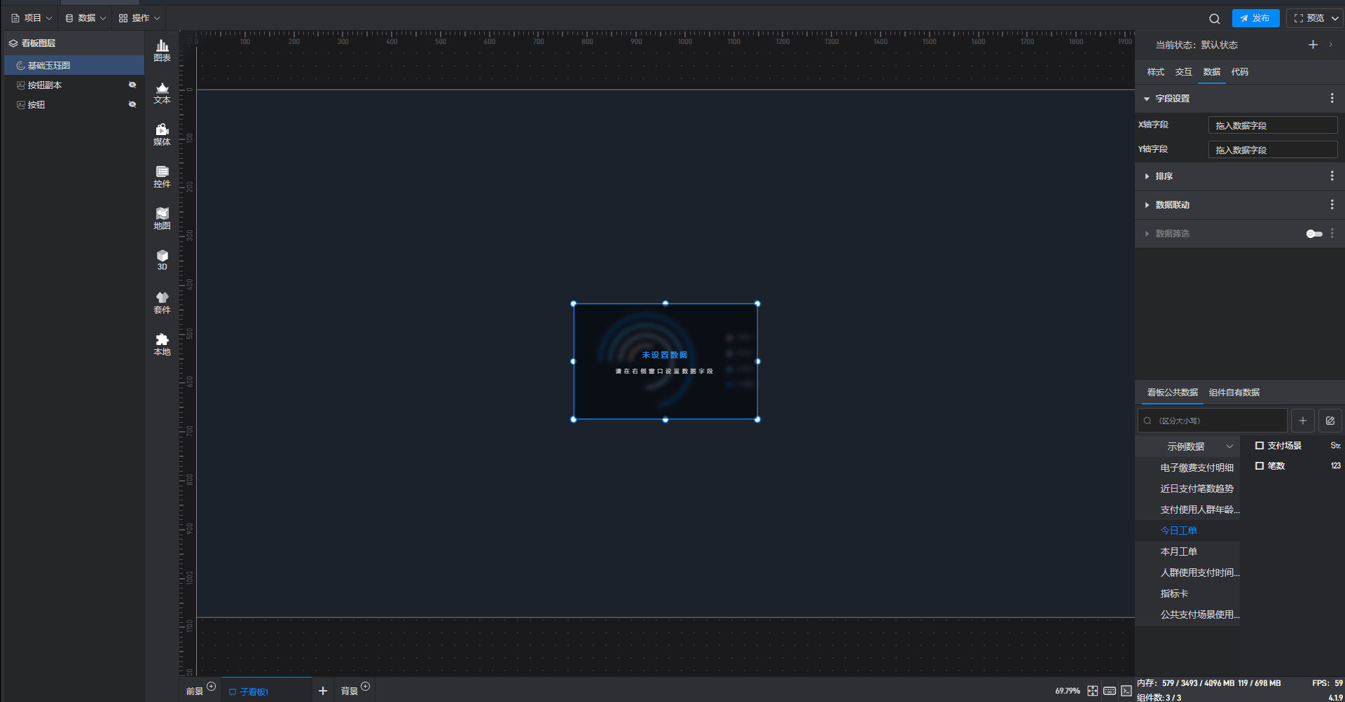The image size is (1345, 702).
Task: Show the hidden 按钮副本 layer
Action: coord(132,85)
